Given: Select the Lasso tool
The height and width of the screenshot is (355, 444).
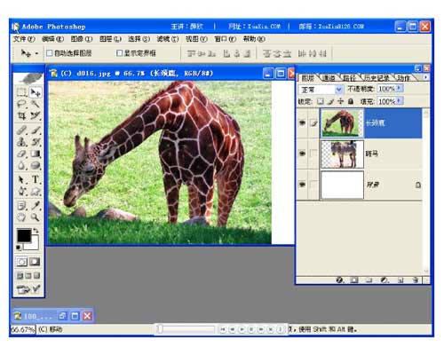Looking at the screenshot, I should (x=22, y=104).
